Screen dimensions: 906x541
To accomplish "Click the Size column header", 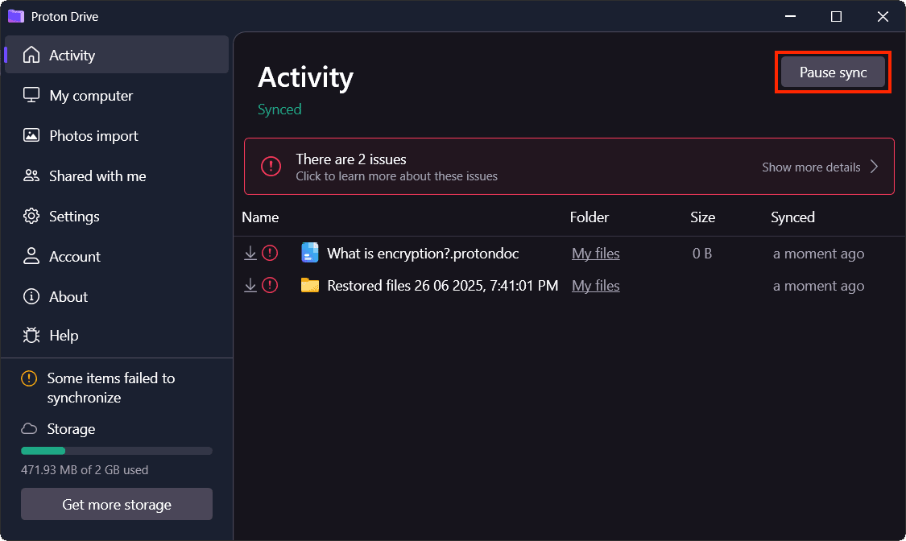I will (702, 217).
